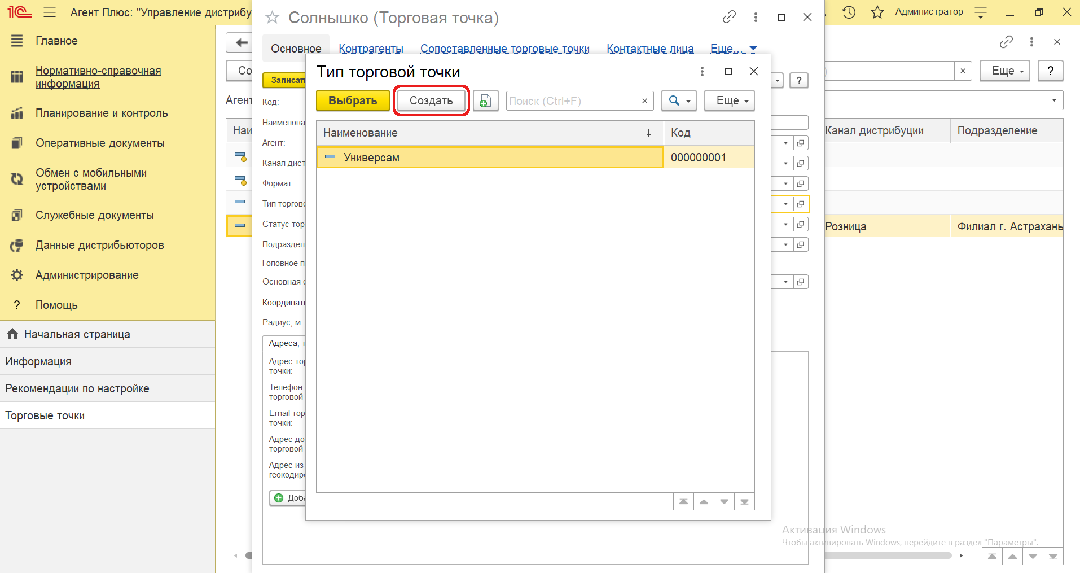Click the copy-create icon beside Создать

[x=485, y=101]
